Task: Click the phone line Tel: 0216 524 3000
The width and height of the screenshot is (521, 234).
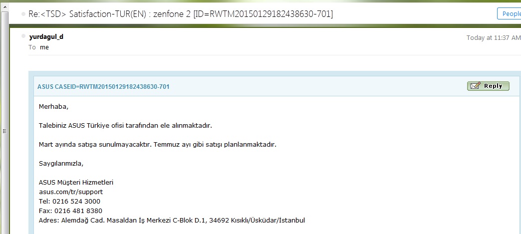Action: [x=69, y=202]
